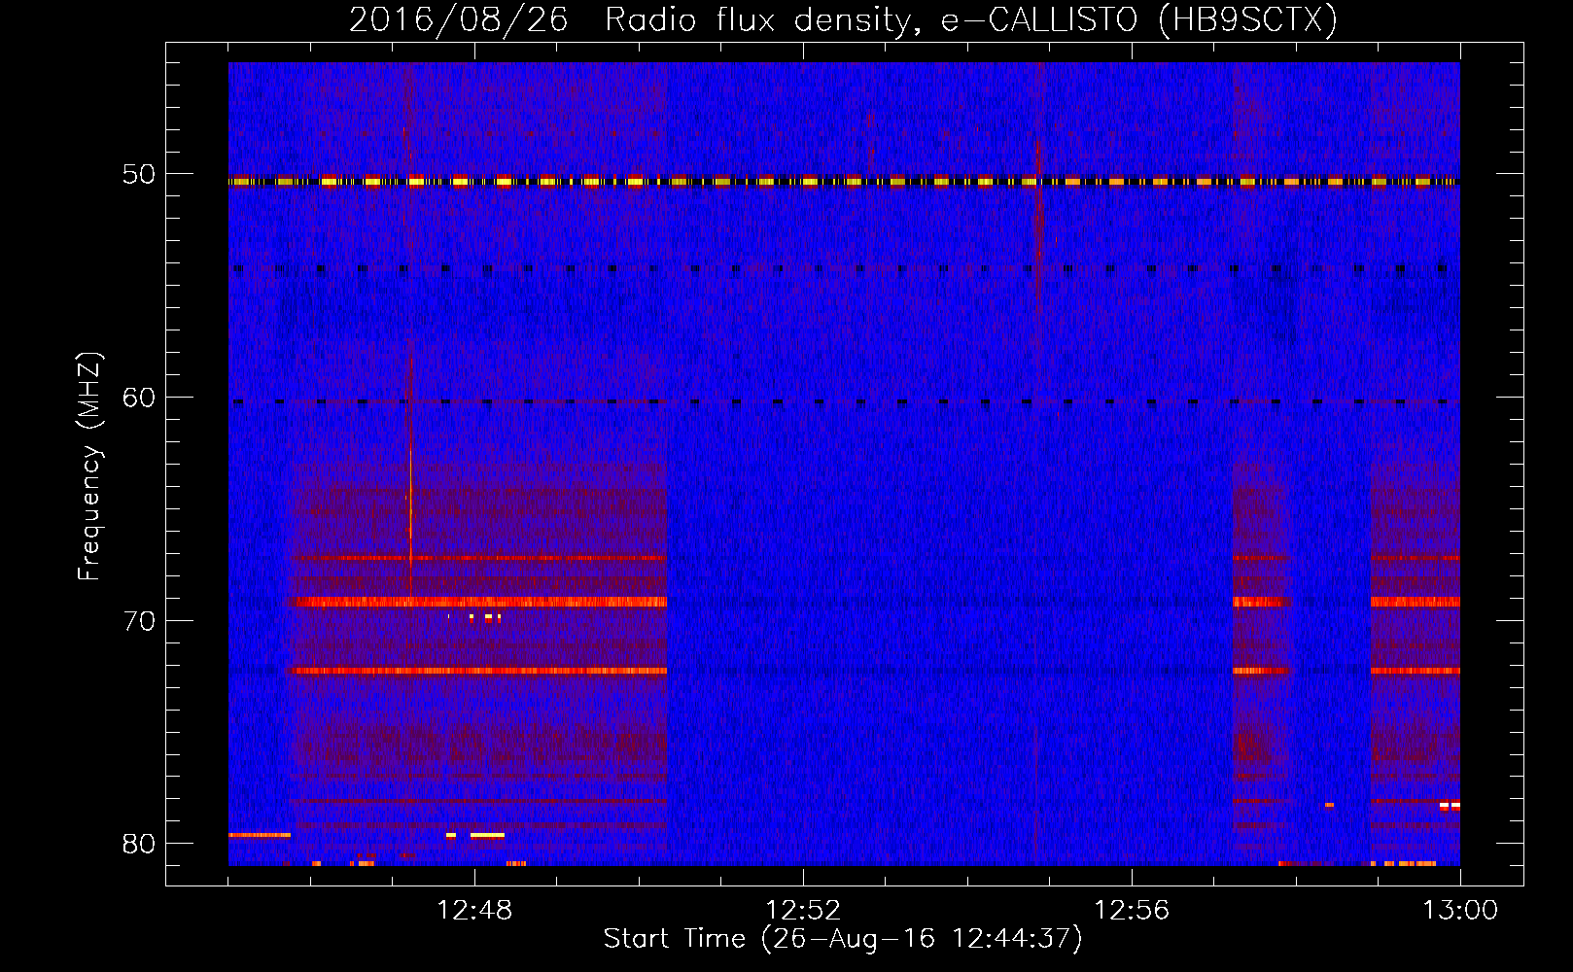Viewport: 1573px width, 972px height.
Task: Click the 'Start Time (26-Aug-16 12:44:37)' label
Action: pos(843,939)
